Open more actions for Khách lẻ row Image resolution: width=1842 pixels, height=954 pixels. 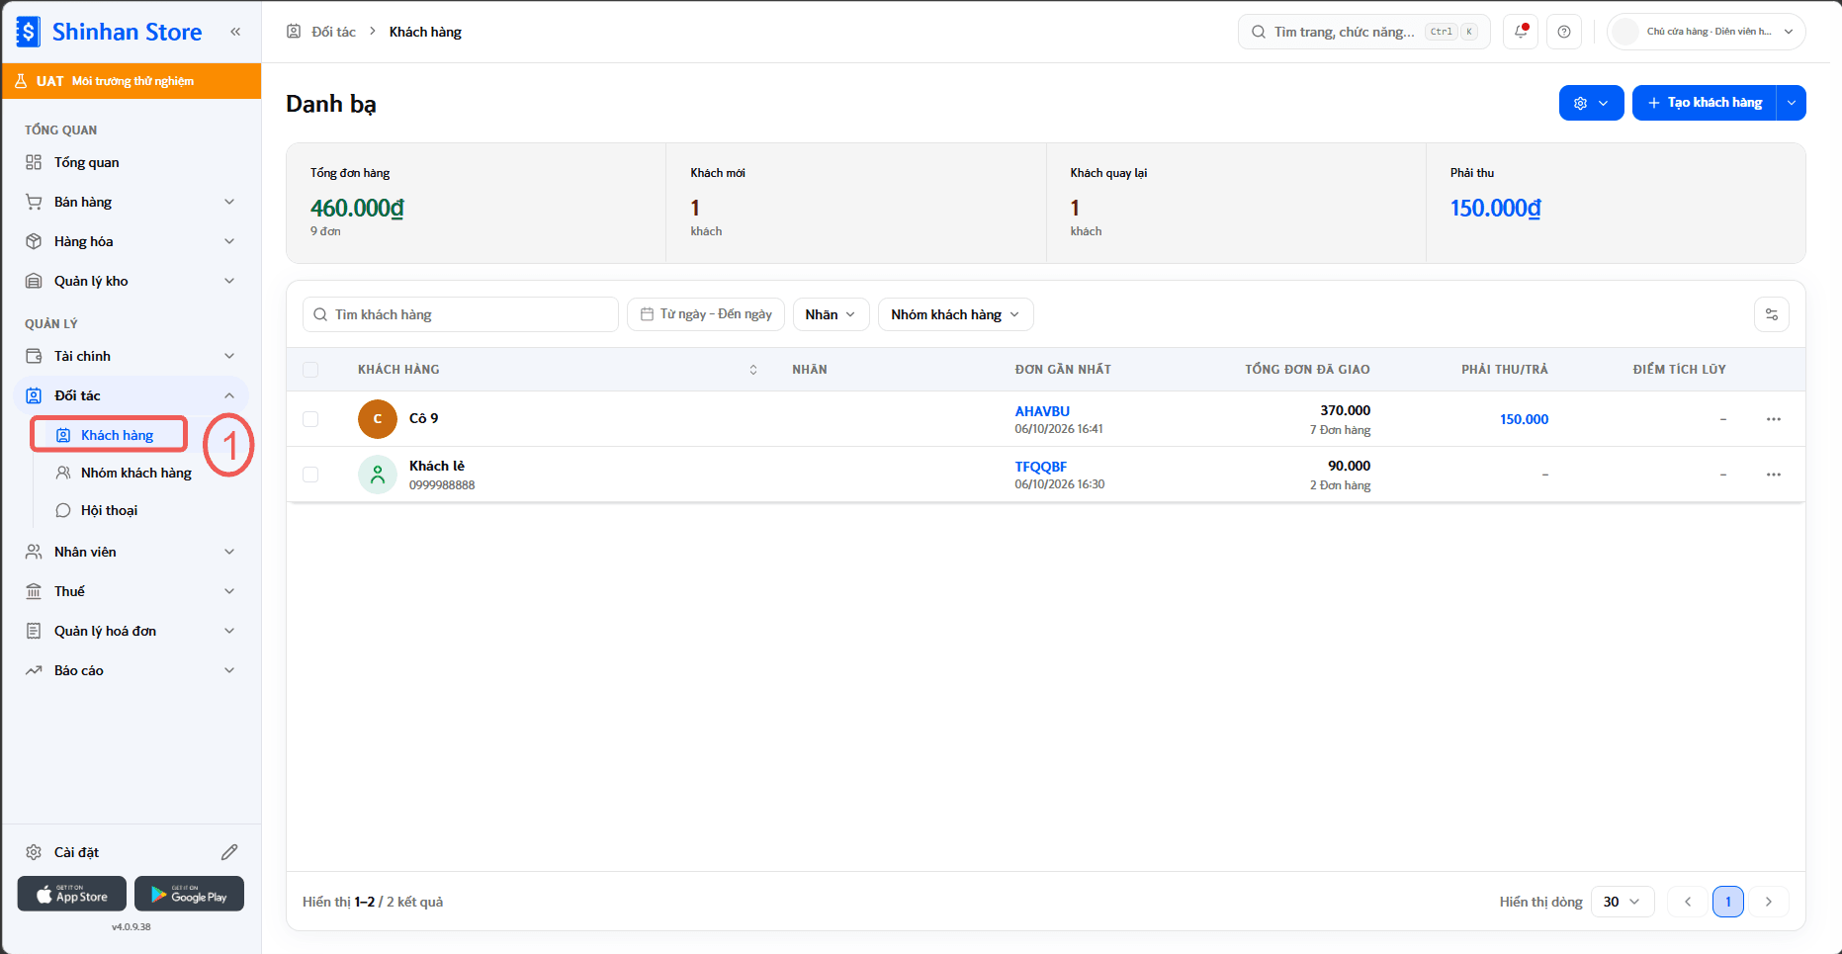[x=1774, y=475]
